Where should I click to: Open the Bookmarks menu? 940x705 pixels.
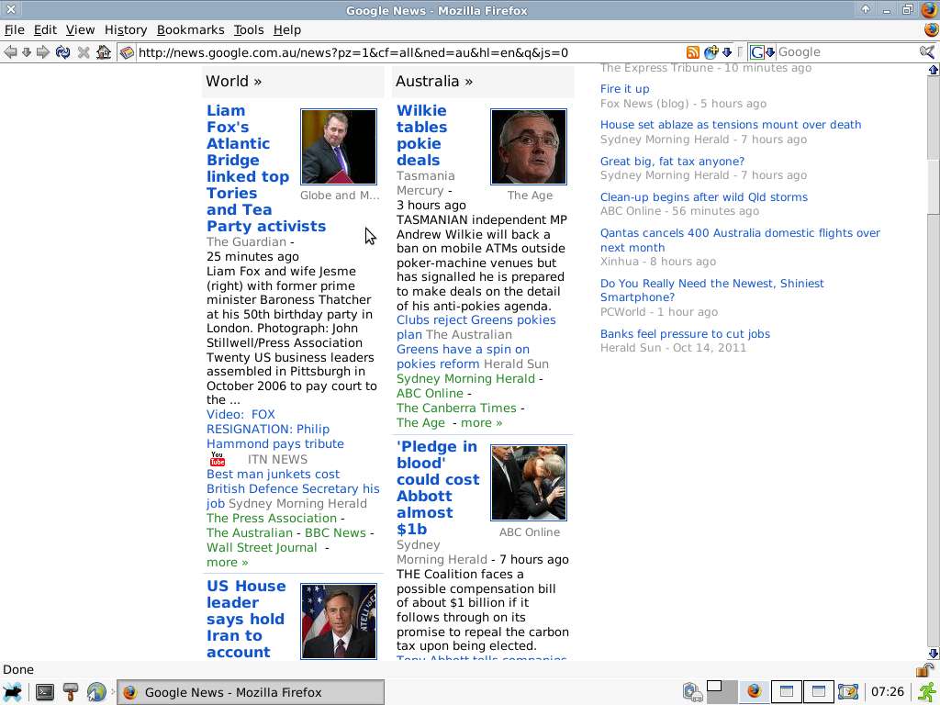pyautogui.click(x=191, y=30)
